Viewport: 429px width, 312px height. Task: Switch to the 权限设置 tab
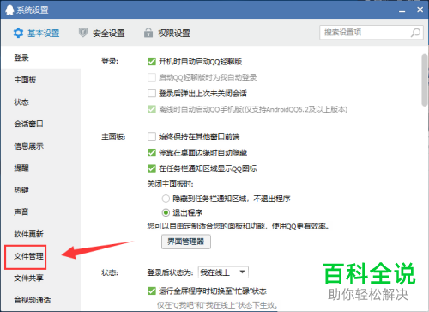(x=167, y=33)
